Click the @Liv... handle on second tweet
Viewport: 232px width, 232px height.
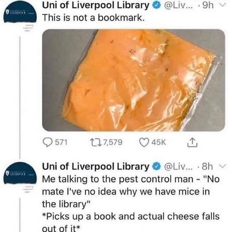(179, 167)
